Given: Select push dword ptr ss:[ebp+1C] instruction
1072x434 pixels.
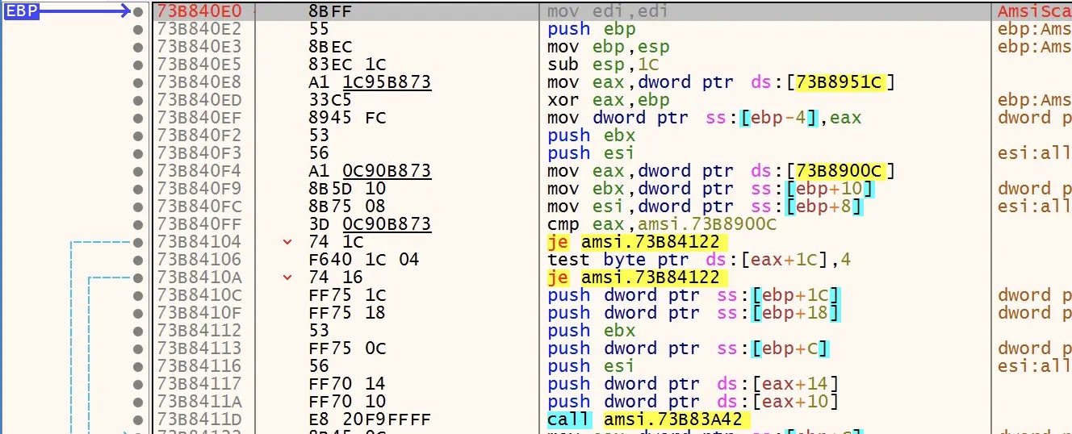Looking at the screenshot, I should click(693, 295).
